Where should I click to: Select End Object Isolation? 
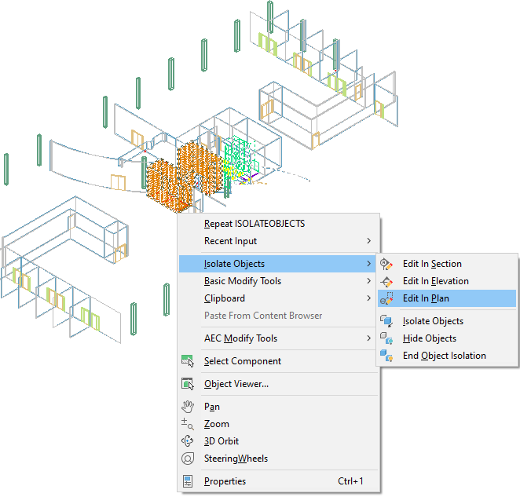click(447, 356)
